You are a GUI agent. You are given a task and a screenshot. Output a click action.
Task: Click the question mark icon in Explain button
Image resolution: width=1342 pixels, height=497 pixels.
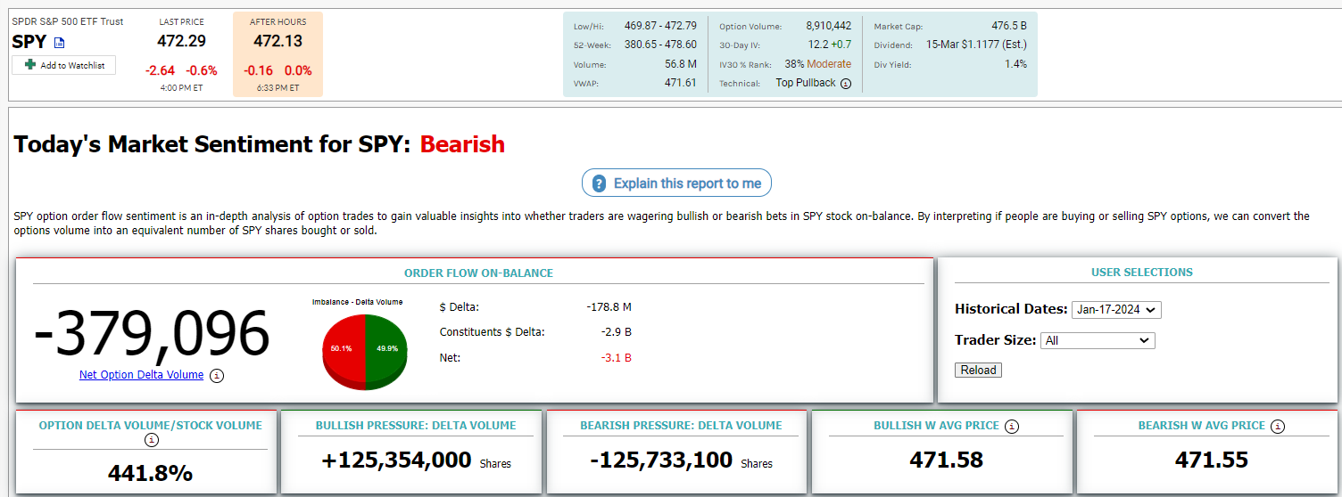tap(600, 183)
